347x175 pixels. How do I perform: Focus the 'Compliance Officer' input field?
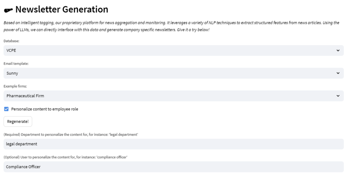[x=173, y=167]
